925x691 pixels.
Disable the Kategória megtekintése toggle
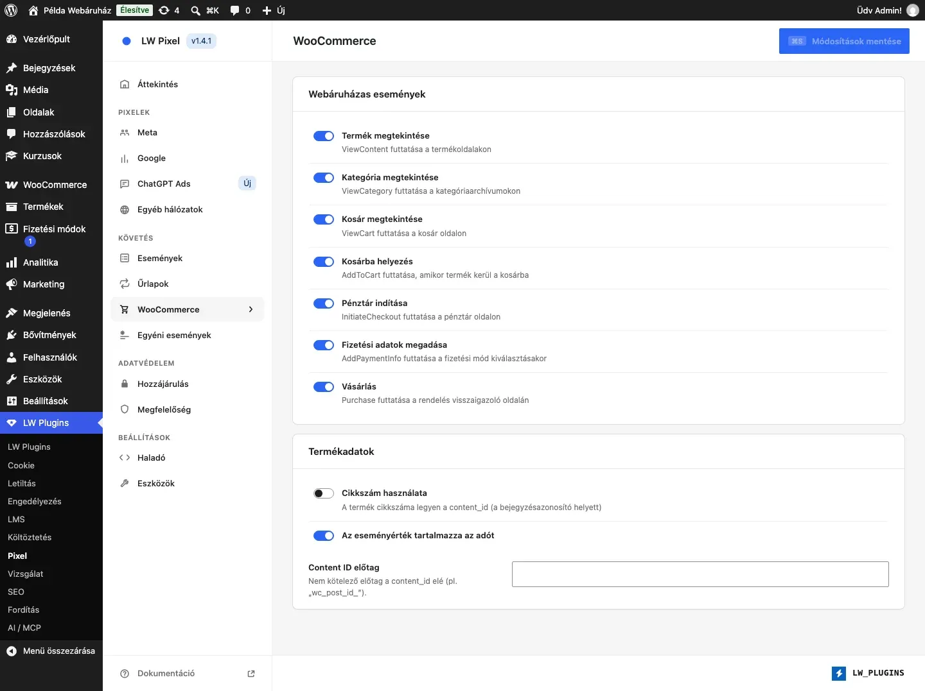[324, 178]
